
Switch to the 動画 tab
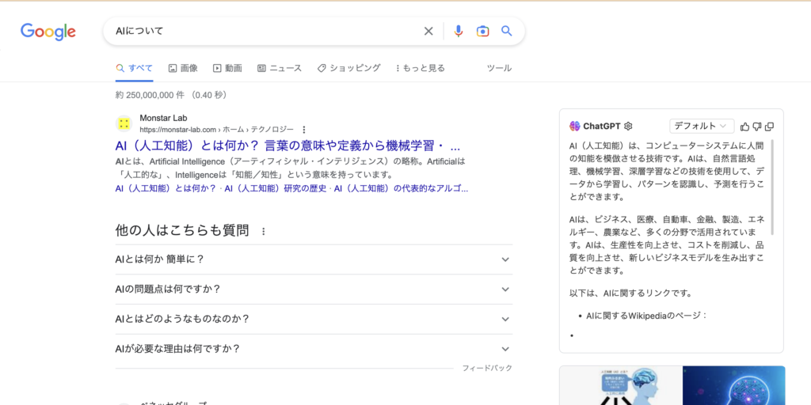pyautogui.click(x=227, y=68)
